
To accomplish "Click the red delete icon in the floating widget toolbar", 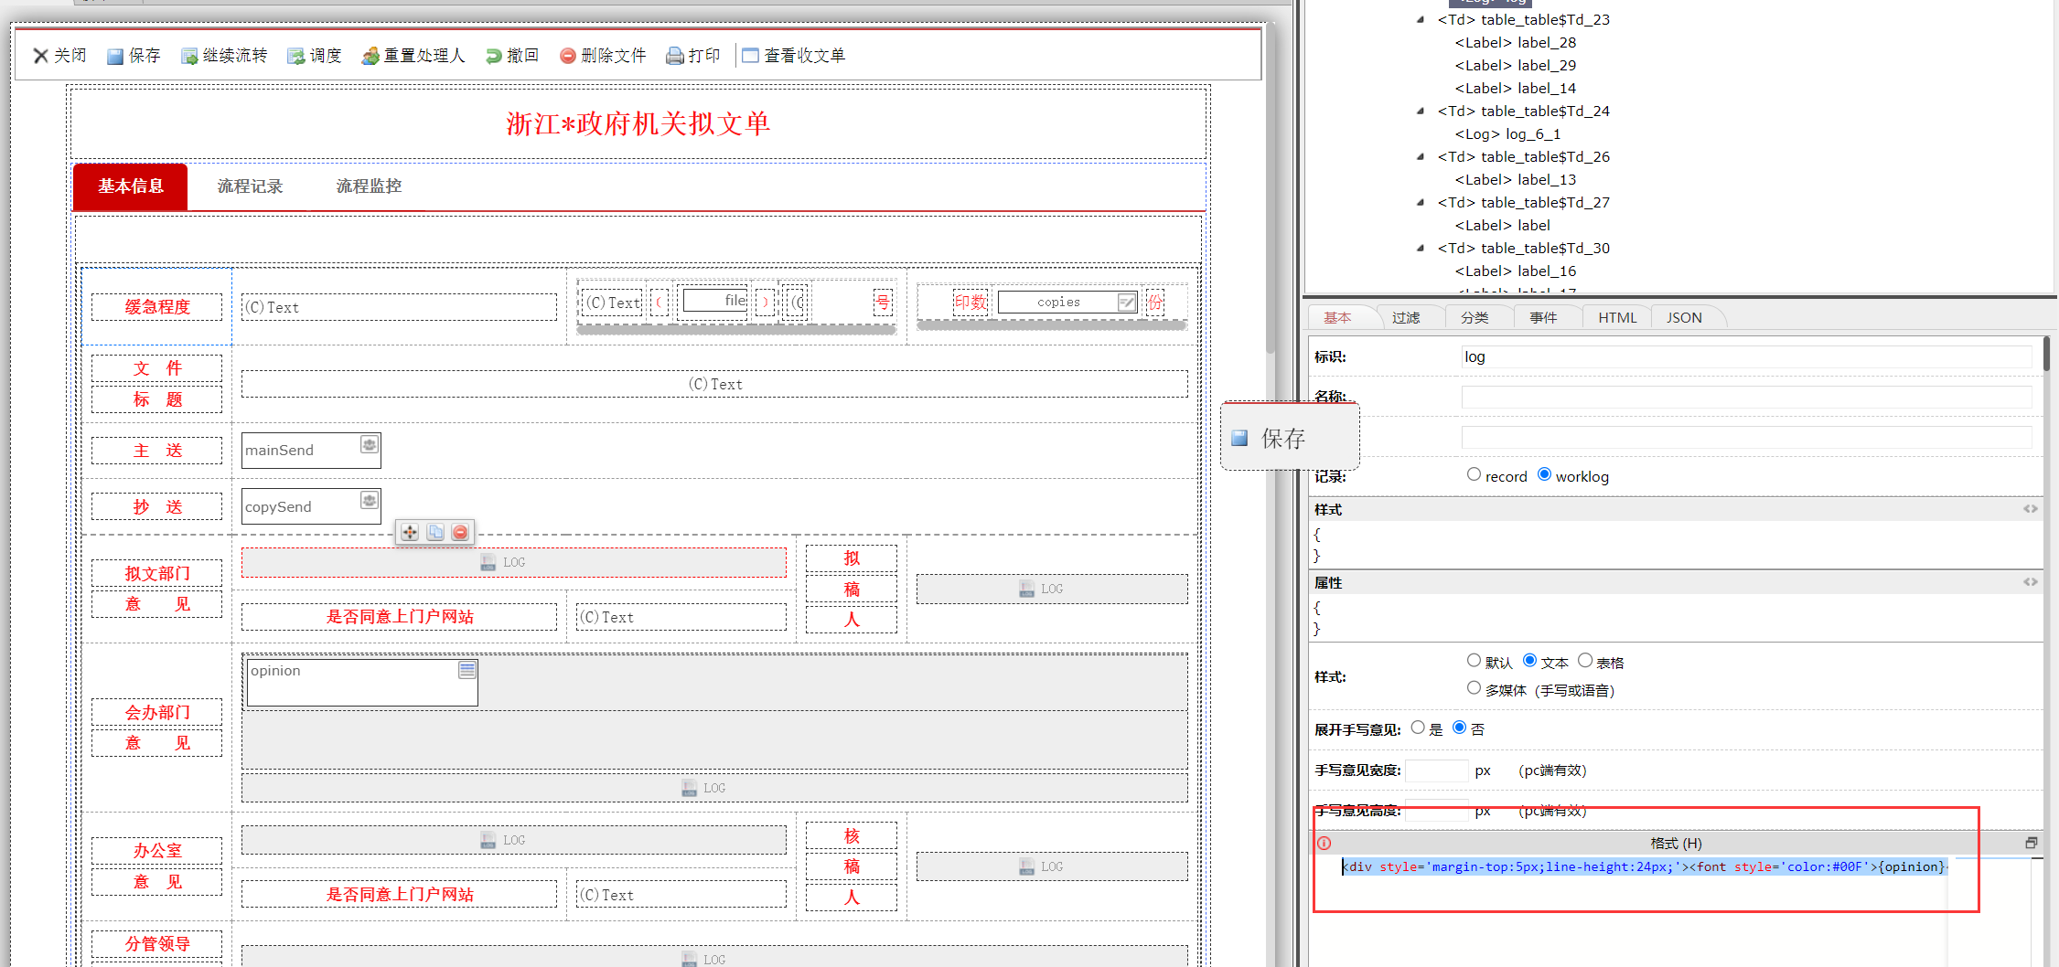I will 461,532.
